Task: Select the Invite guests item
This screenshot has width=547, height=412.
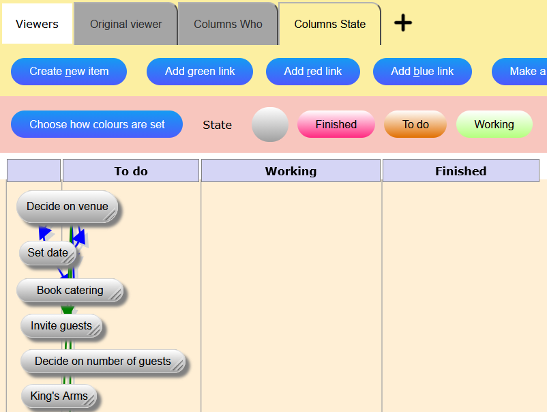Action: click(x=61, y=326)
